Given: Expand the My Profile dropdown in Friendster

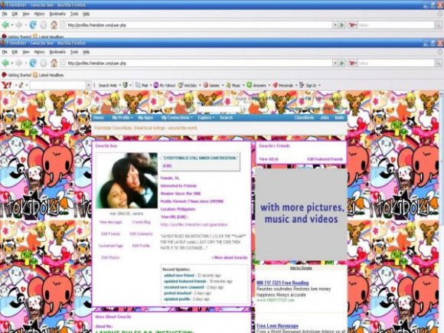Looking at the screenshot, I should [122, 118].
